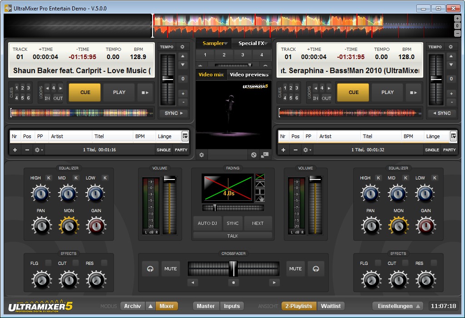
Task: Add title to left playlist
Action: [x=15, y=150]
